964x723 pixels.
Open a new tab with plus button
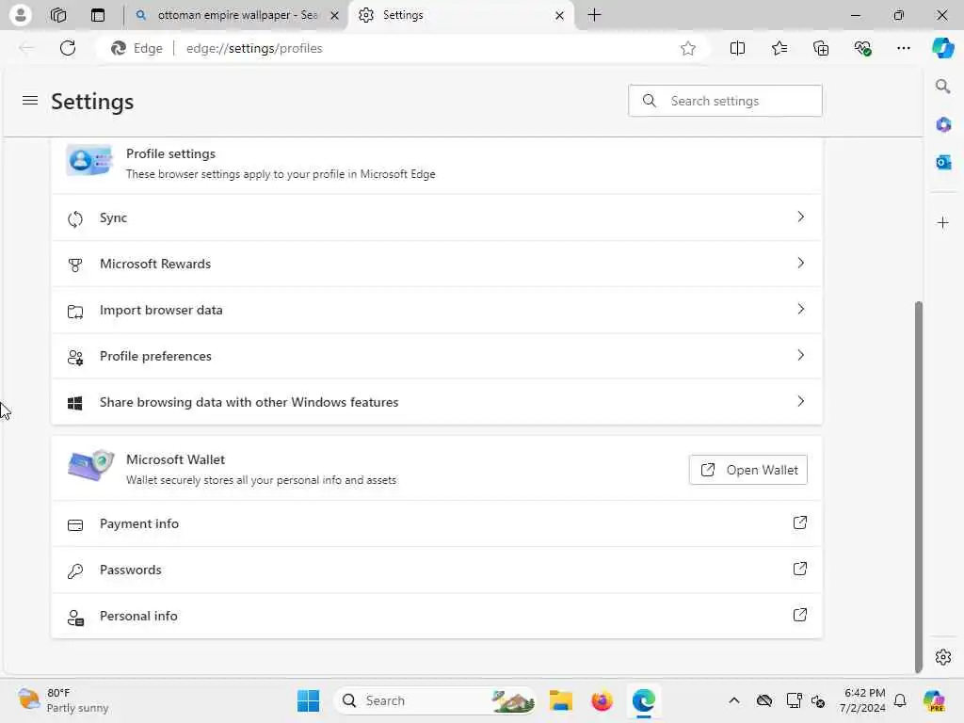pyautogui.click(x=595, y=15)
